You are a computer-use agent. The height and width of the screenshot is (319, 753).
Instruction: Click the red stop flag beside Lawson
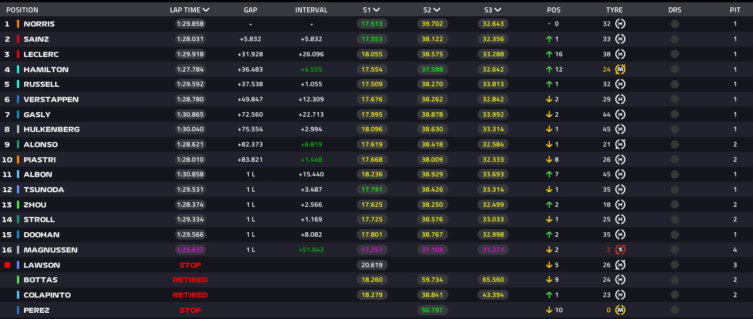click(x=7, y=265)
